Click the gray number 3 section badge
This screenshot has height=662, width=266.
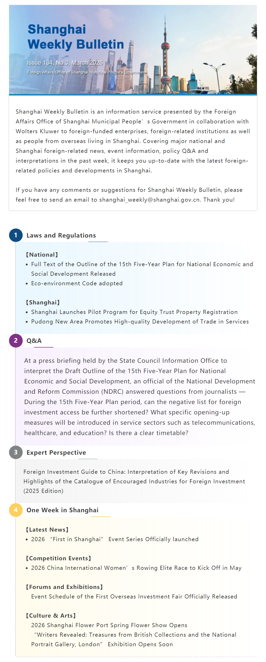pos(16,452)
